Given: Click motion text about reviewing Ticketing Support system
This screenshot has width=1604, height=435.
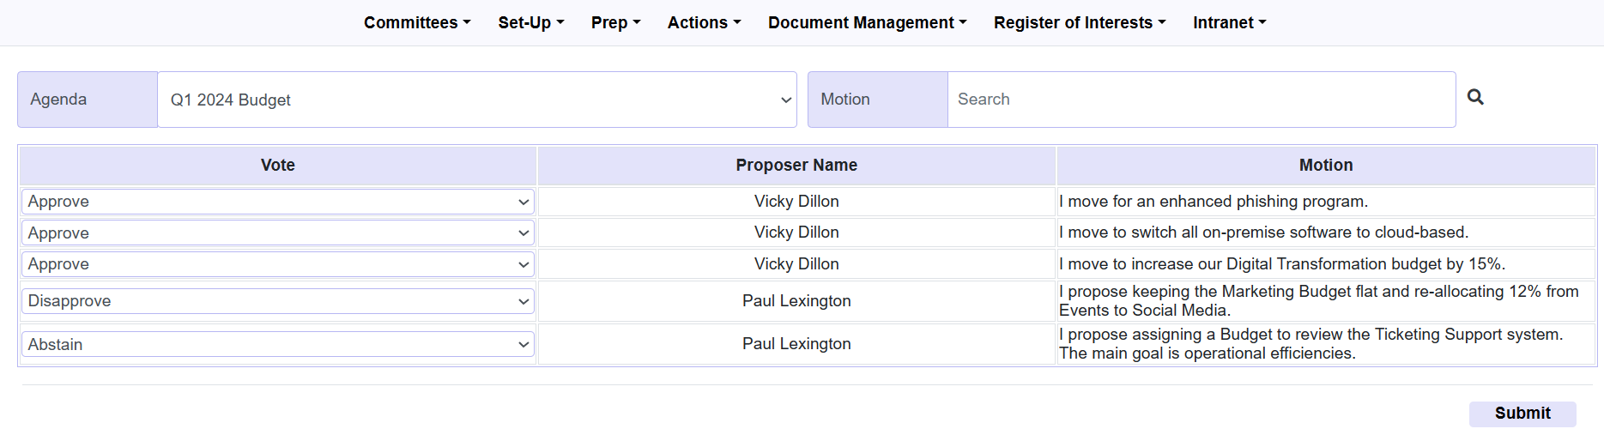Looking at the screenshot, I should click(1311, 344).
